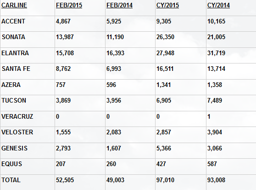Select the VELOSTER row label

click(17, 132)
